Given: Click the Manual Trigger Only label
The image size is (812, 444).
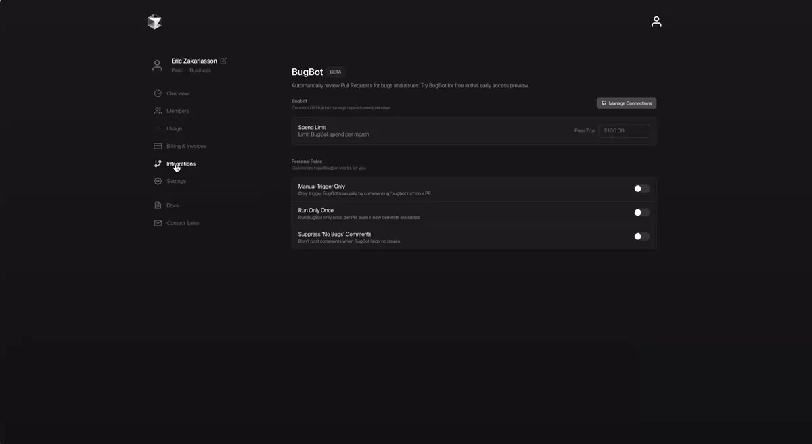Looking at the screenshot, I should tap(321, 187).
